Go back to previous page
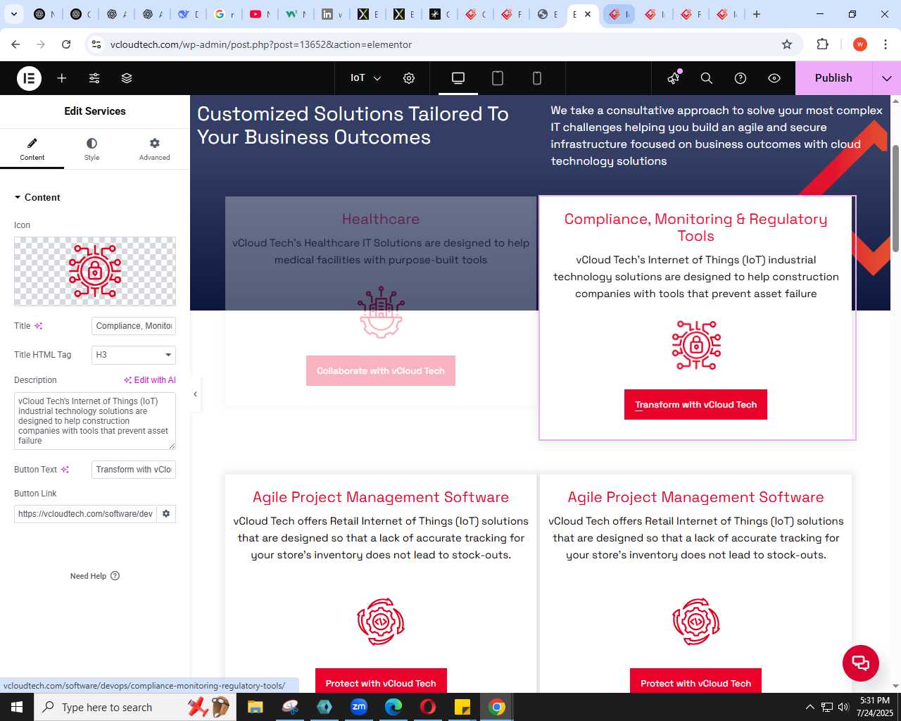901x721 pixels. pyautogui.click(x=15, y=44)
